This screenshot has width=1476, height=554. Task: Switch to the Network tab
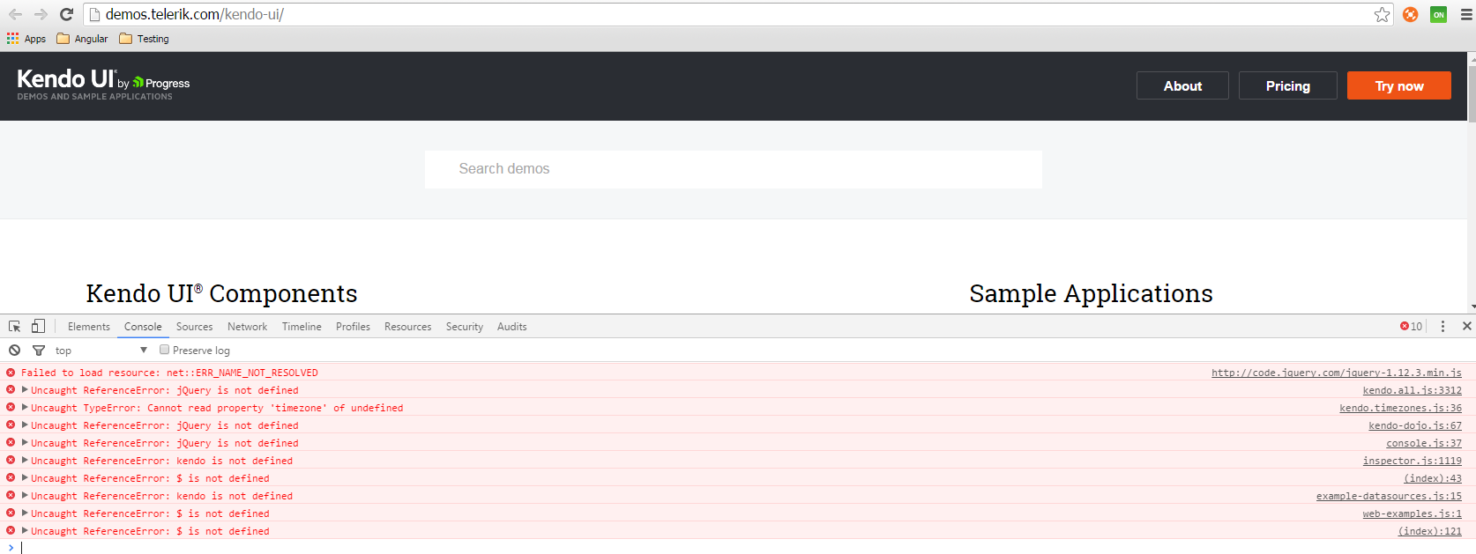[247, 327]
